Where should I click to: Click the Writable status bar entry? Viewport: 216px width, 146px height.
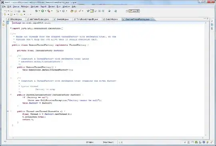pyautogui.click(x=90, y=142)
